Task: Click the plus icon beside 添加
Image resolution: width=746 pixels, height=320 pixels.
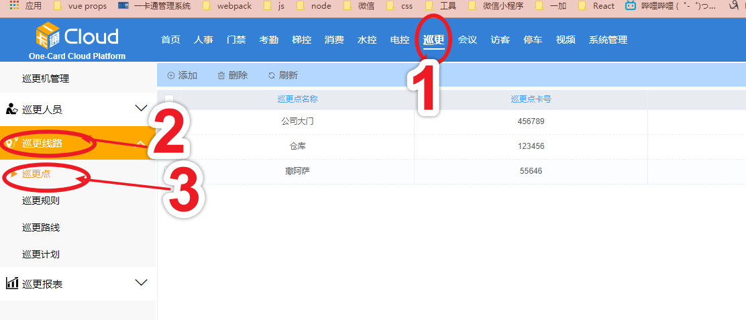Action: [x=170, y=76]
